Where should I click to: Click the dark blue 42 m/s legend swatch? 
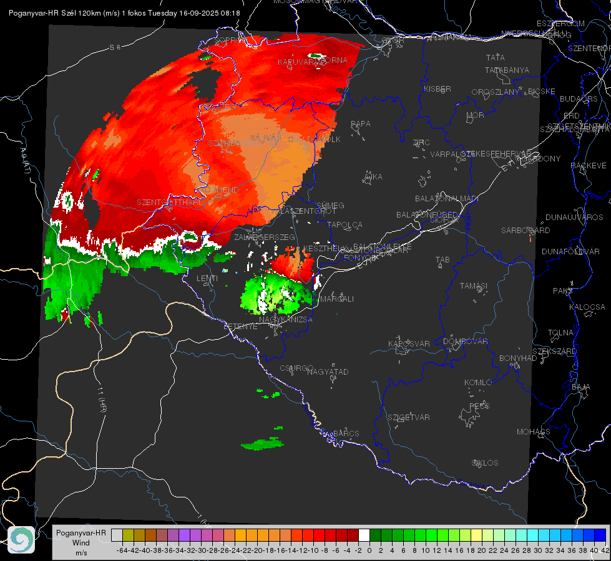tap(600, 535)
